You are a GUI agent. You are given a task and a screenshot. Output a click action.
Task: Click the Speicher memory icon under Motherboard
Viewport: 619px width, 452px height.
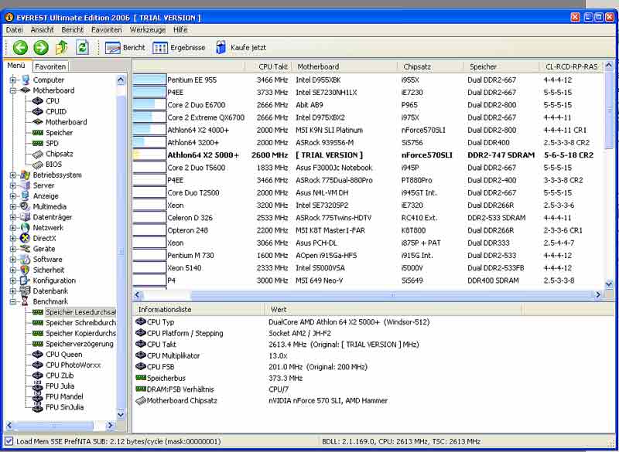37,133
